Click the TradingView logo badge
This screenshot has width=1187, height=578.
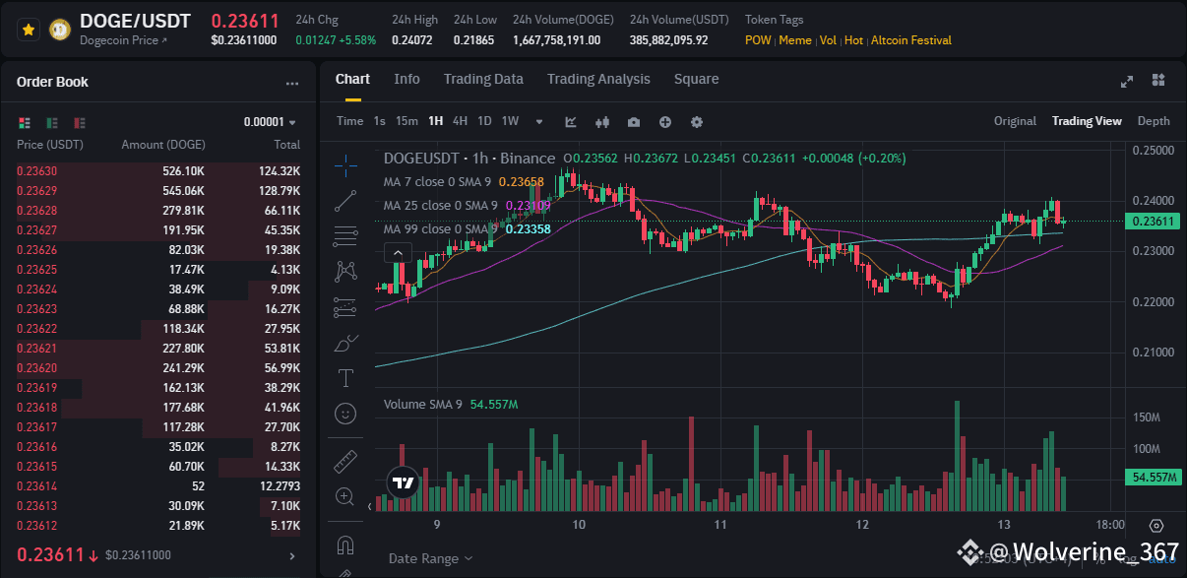tap(402, 482)
